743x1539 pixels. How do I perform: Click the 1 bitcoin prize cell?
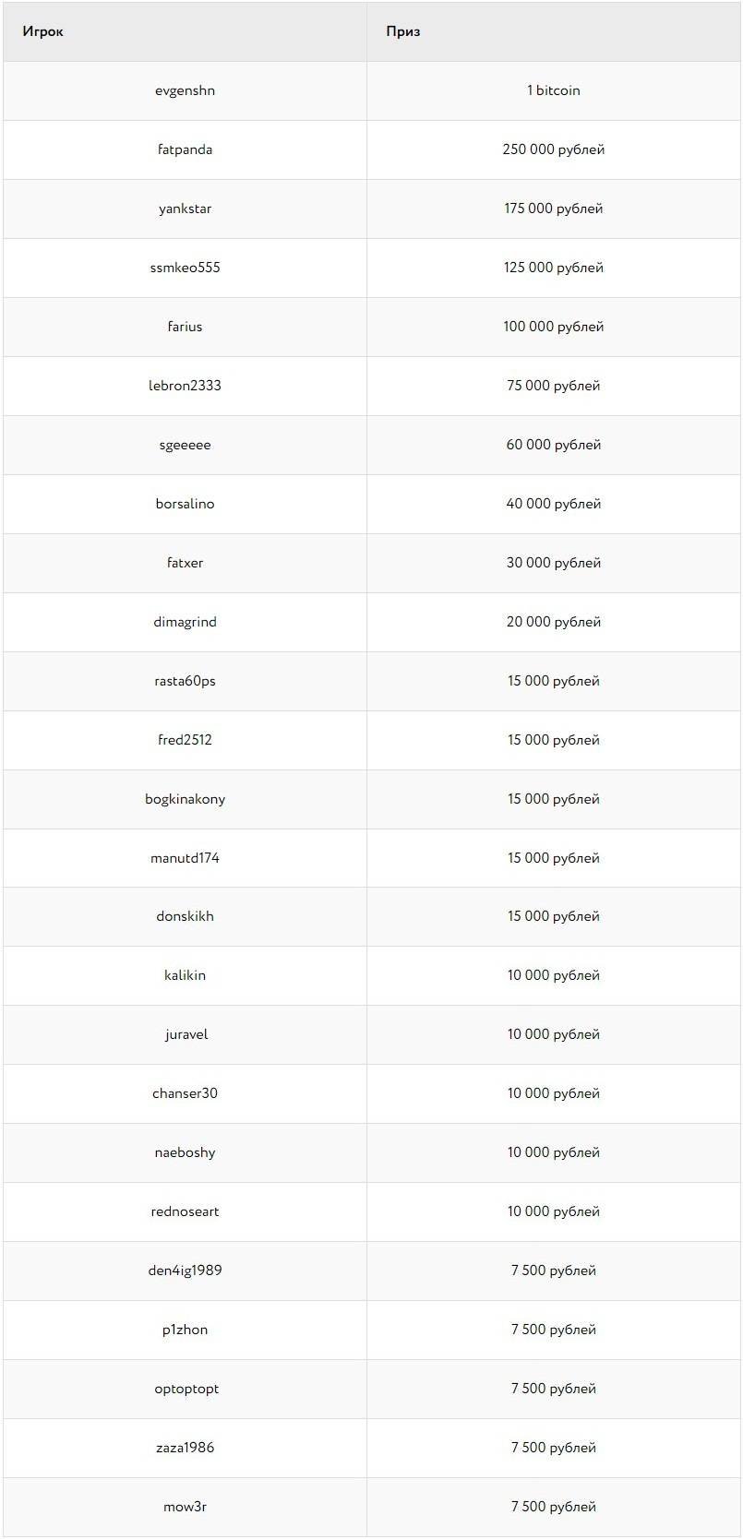[x=553, y=90]
